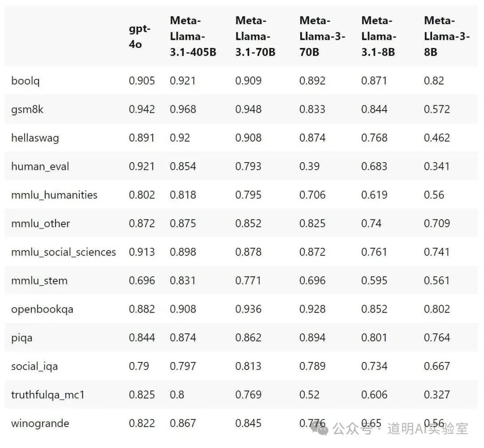Select the mmlu_social_sciences row label

pyautogui.click(x=64, y=252)
